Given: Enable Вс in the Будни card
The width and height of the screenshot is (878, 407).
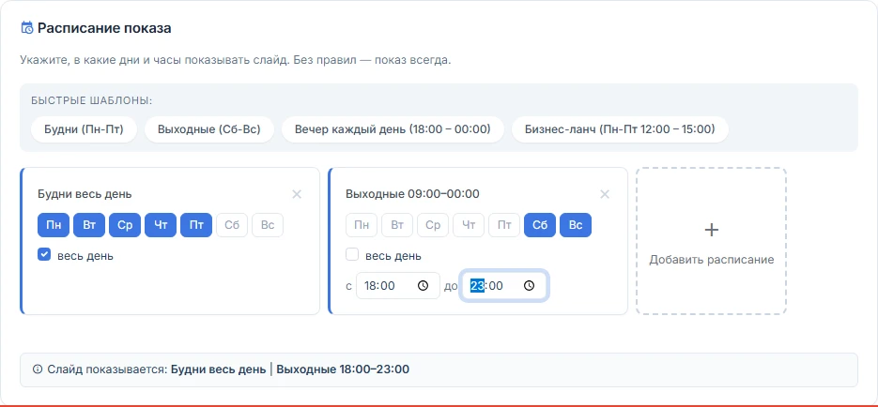Looking at the screenshot, I should (x=268, y=225).
